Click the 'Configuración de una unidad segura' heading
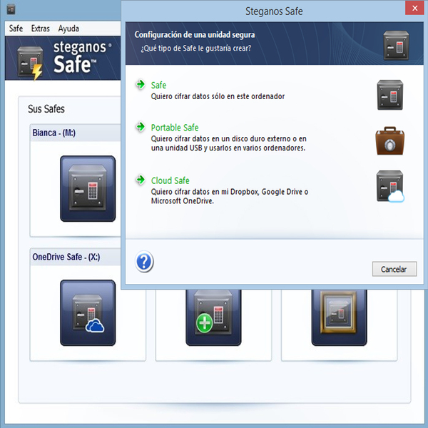 click(x=195, y=35)
